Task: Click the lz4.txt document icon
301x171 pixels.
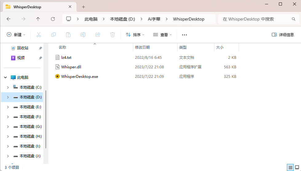Action: click(57, 57)
